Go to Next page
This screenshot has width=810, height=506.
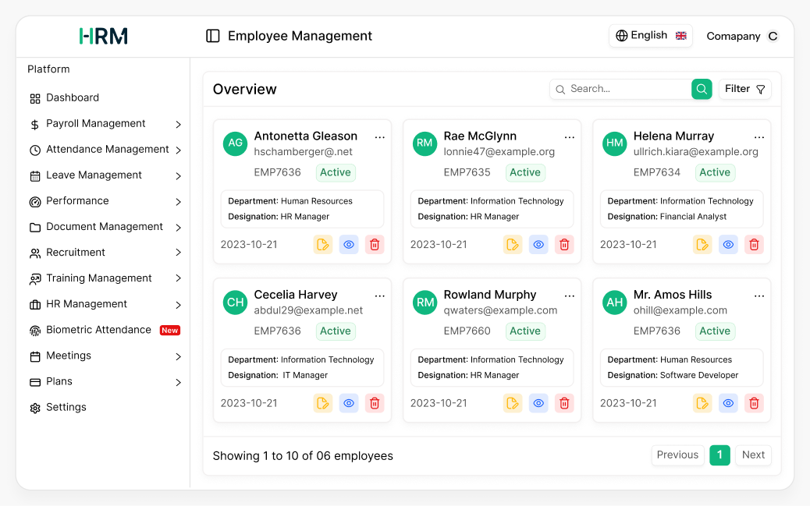[753, 455]
